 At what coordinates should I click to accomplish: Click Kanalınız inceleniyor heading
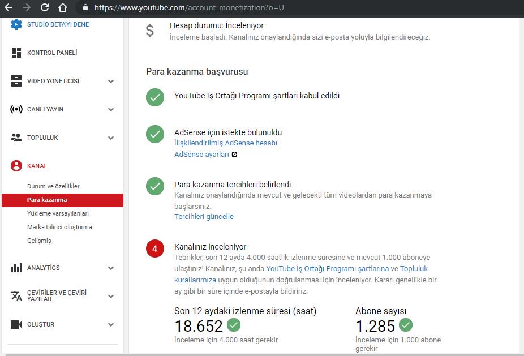(x=210, y=247)
